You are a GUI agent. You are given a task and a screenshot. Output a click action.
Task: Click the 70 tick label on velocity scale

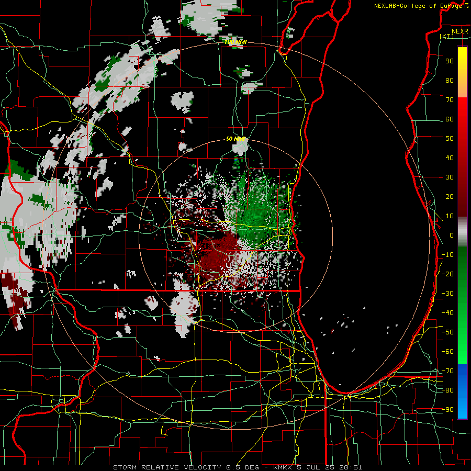450,100
